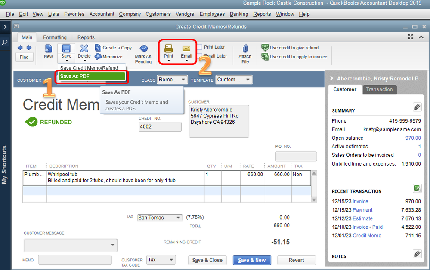Go to previous credit memo arrow
This screenshot has height=270, width=430.
point(20,48)
